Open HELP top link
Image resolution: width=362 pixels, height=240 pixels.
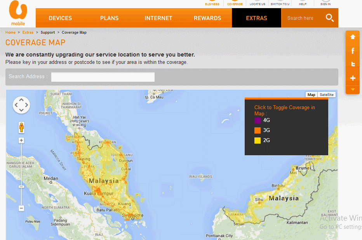pos(303,4)
